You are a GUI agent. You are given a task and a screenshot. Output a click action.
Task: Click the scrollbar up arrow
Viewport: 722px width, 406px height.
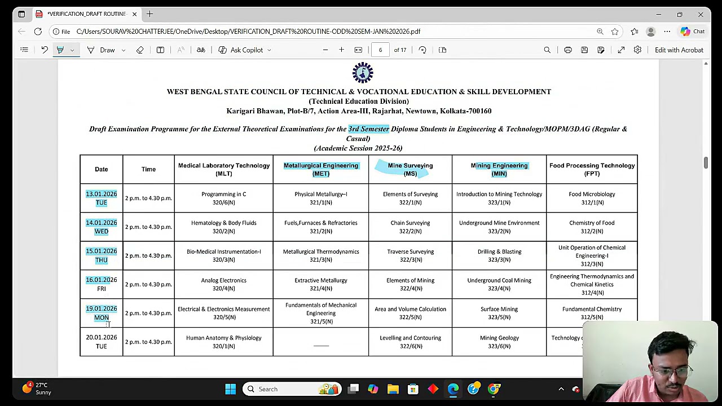706,64
